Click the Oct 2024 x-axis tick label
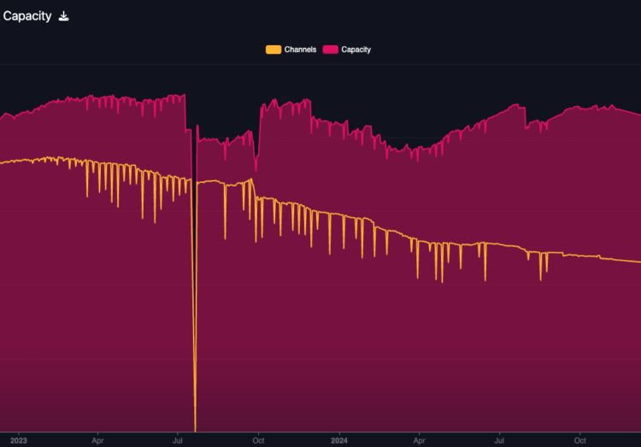 pos(579,441)
